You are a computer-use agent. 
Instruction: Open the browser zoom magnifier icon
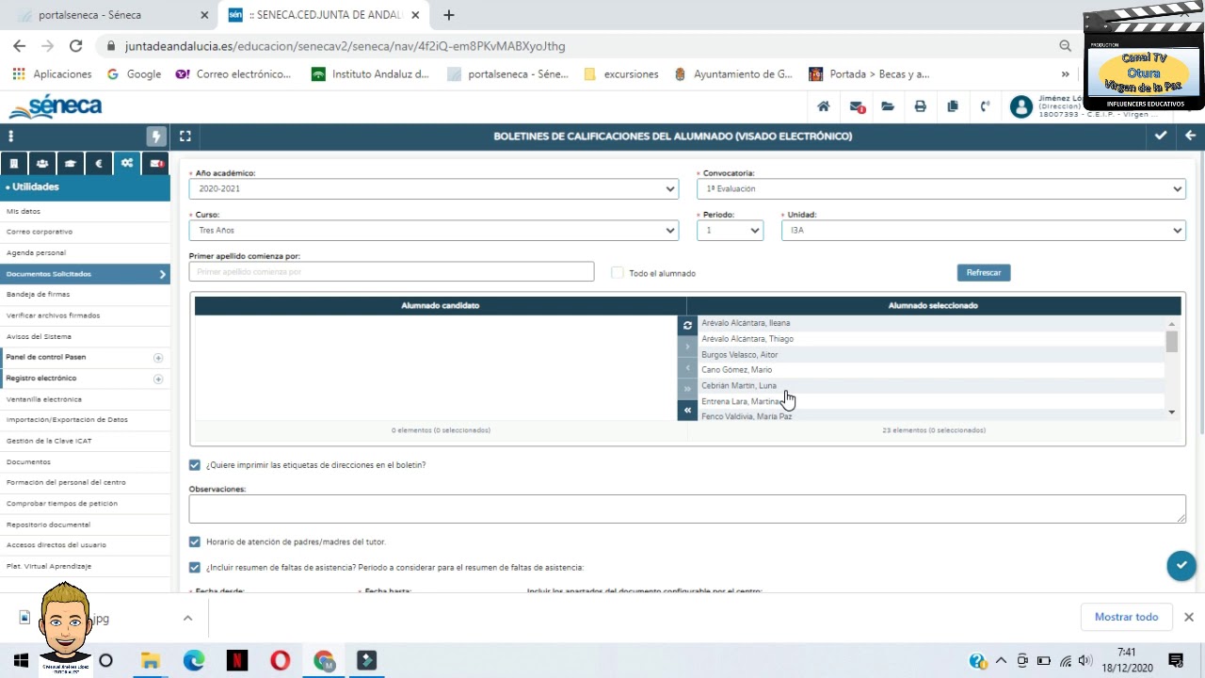tap(1065, 45)
